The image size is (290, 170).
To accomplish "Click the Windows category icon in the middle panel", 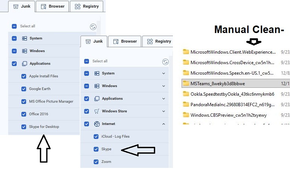I will click(x=97, y=86).
